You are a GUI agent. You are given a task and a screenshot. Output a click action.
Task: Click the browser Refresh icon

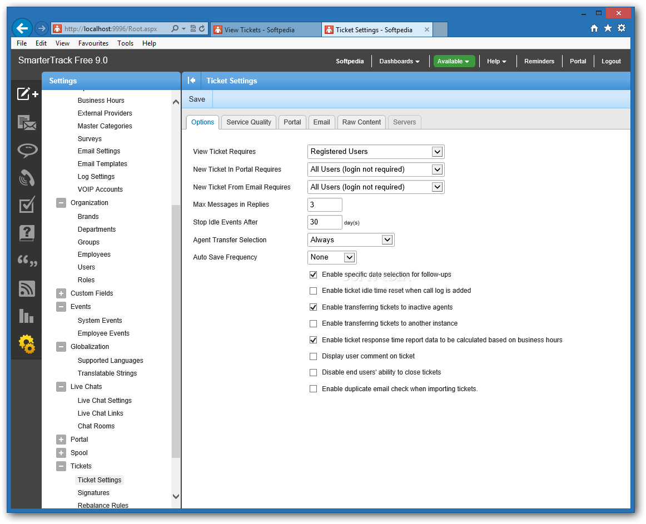[x=202, y=29]
